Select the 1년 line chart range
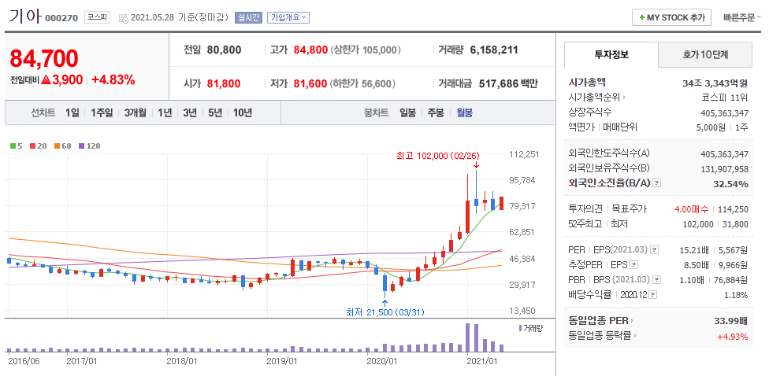This screenshot has width=769, height=376. (x=165, y=113)
